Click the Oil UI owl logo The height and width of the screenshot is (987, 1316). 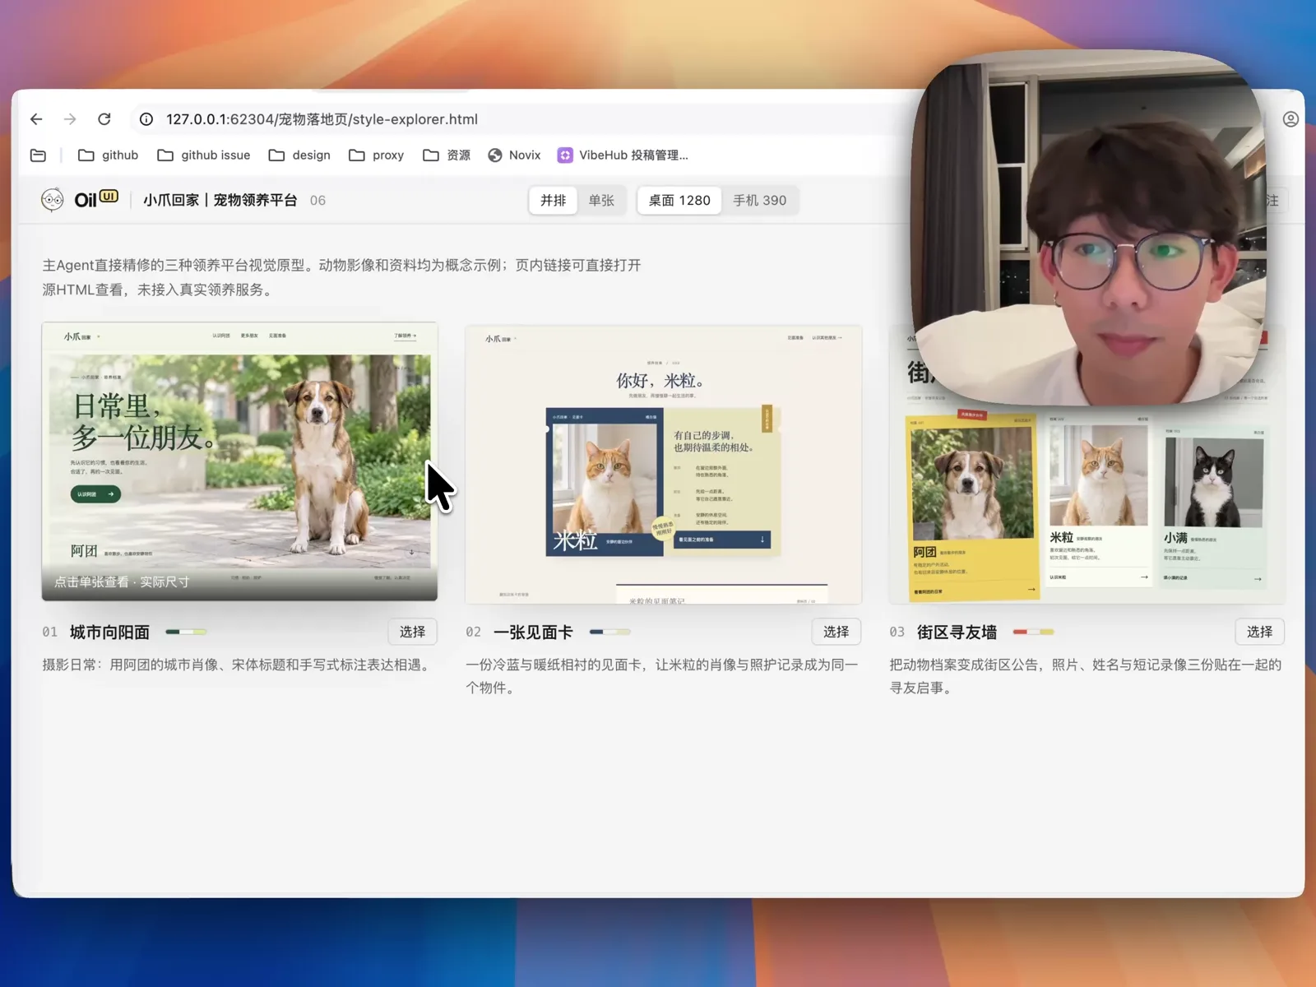(x=80, y=200)
